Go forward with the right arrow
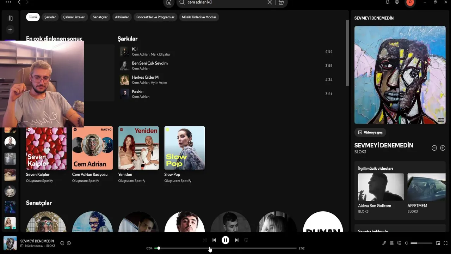 point(27,2)
